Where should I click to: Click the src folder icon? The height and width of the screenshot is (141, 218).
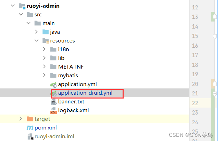[30, 15]
